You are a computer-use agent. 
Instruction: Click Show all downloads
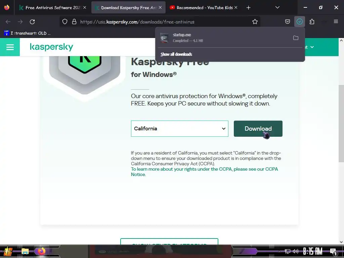pos(176,54)
